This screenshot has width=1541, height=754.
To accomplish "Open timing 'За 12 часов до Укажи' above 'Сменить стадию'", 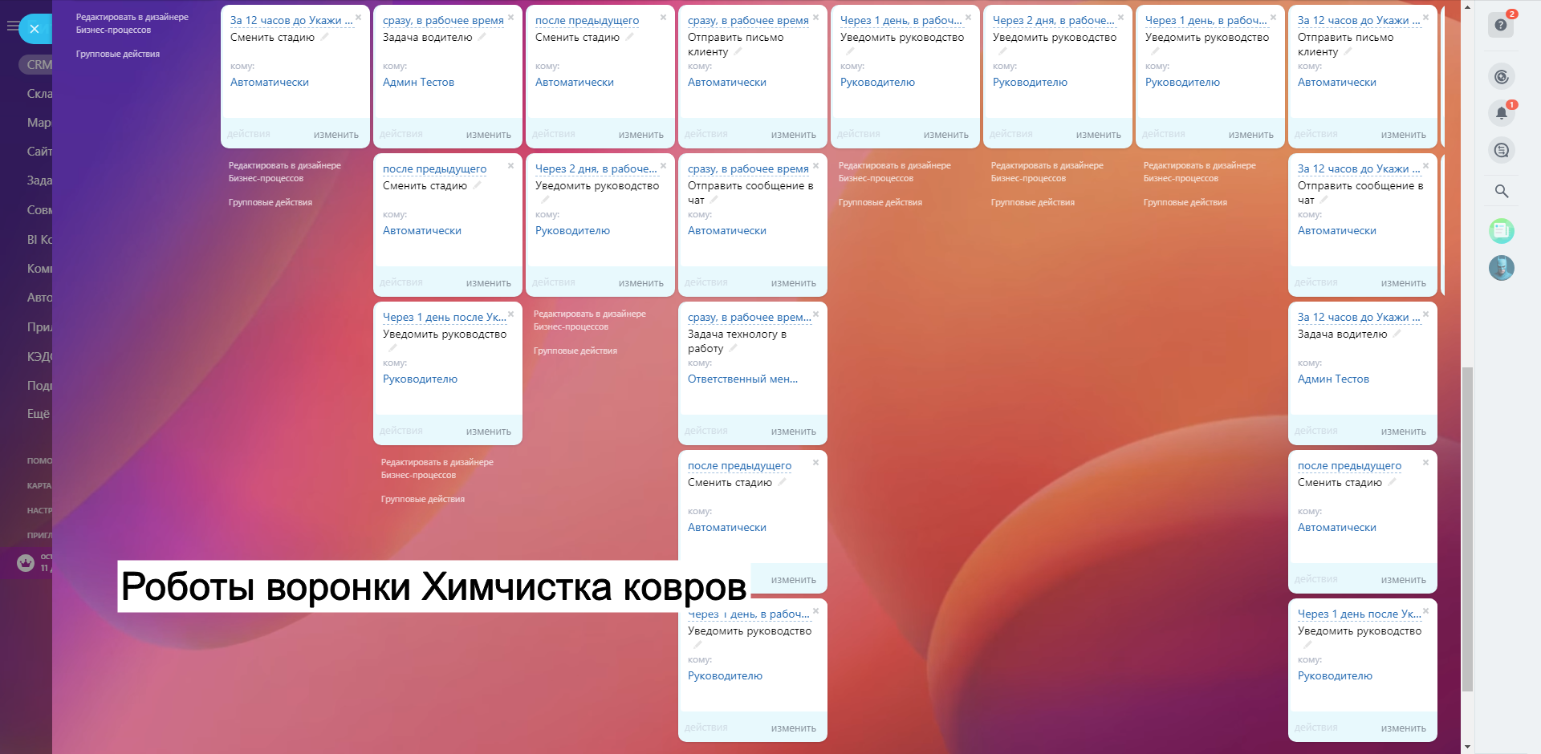I will click(291, 21).
